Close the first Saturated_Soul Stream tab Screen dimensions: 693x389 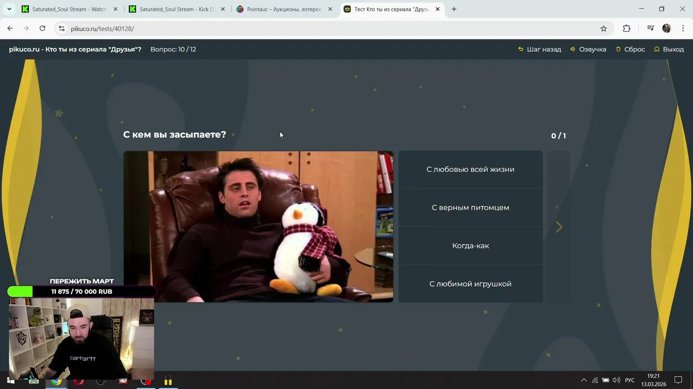116,9
